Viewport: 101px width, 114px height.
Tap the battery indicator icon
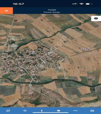point(89,4)
